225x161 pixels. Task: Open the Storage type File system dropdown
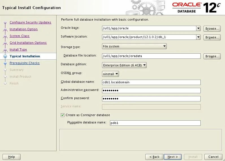click(x=134, y=46)
